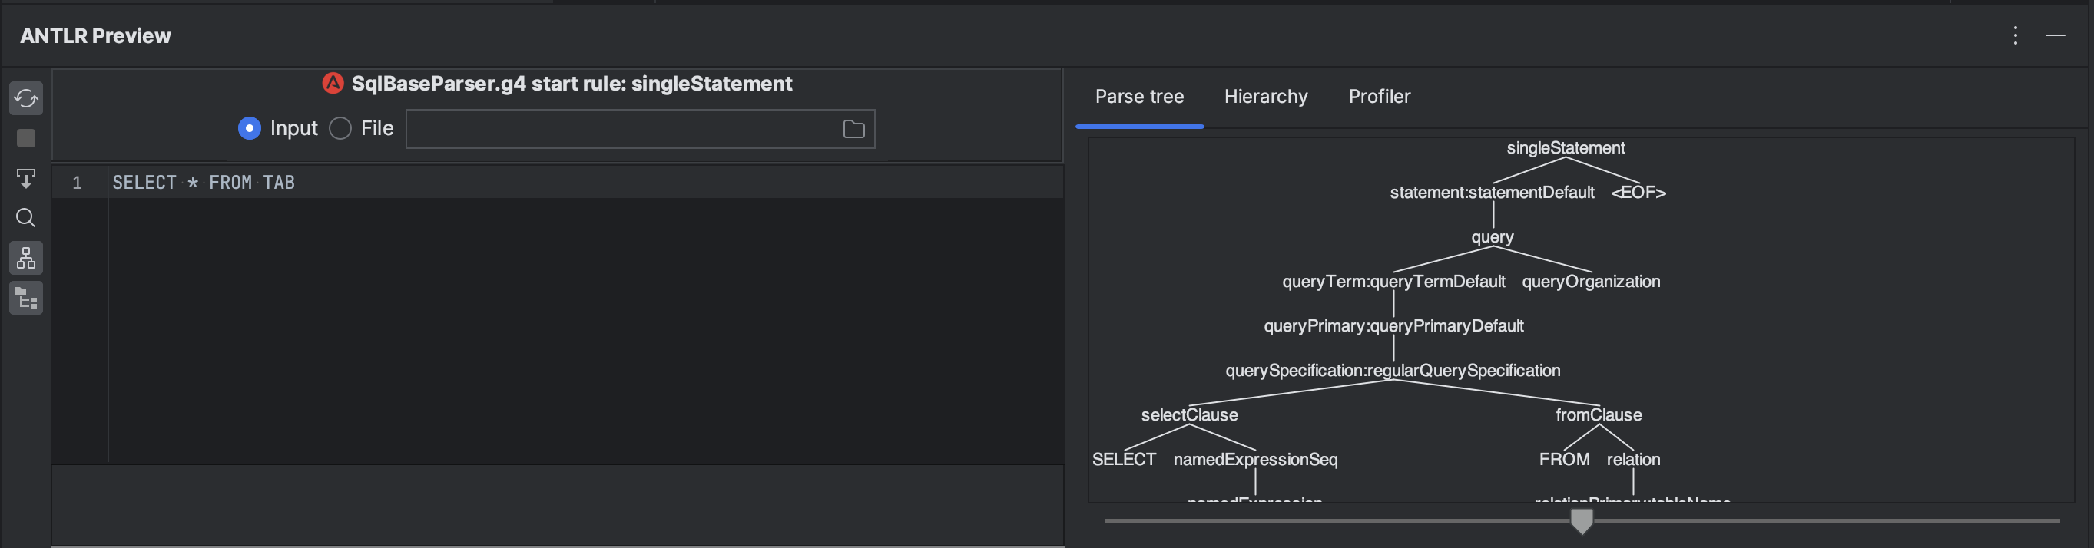Click the folder browse icon in file field
Viewport: 2094px width, 548px height.
(x=853, y=129)
